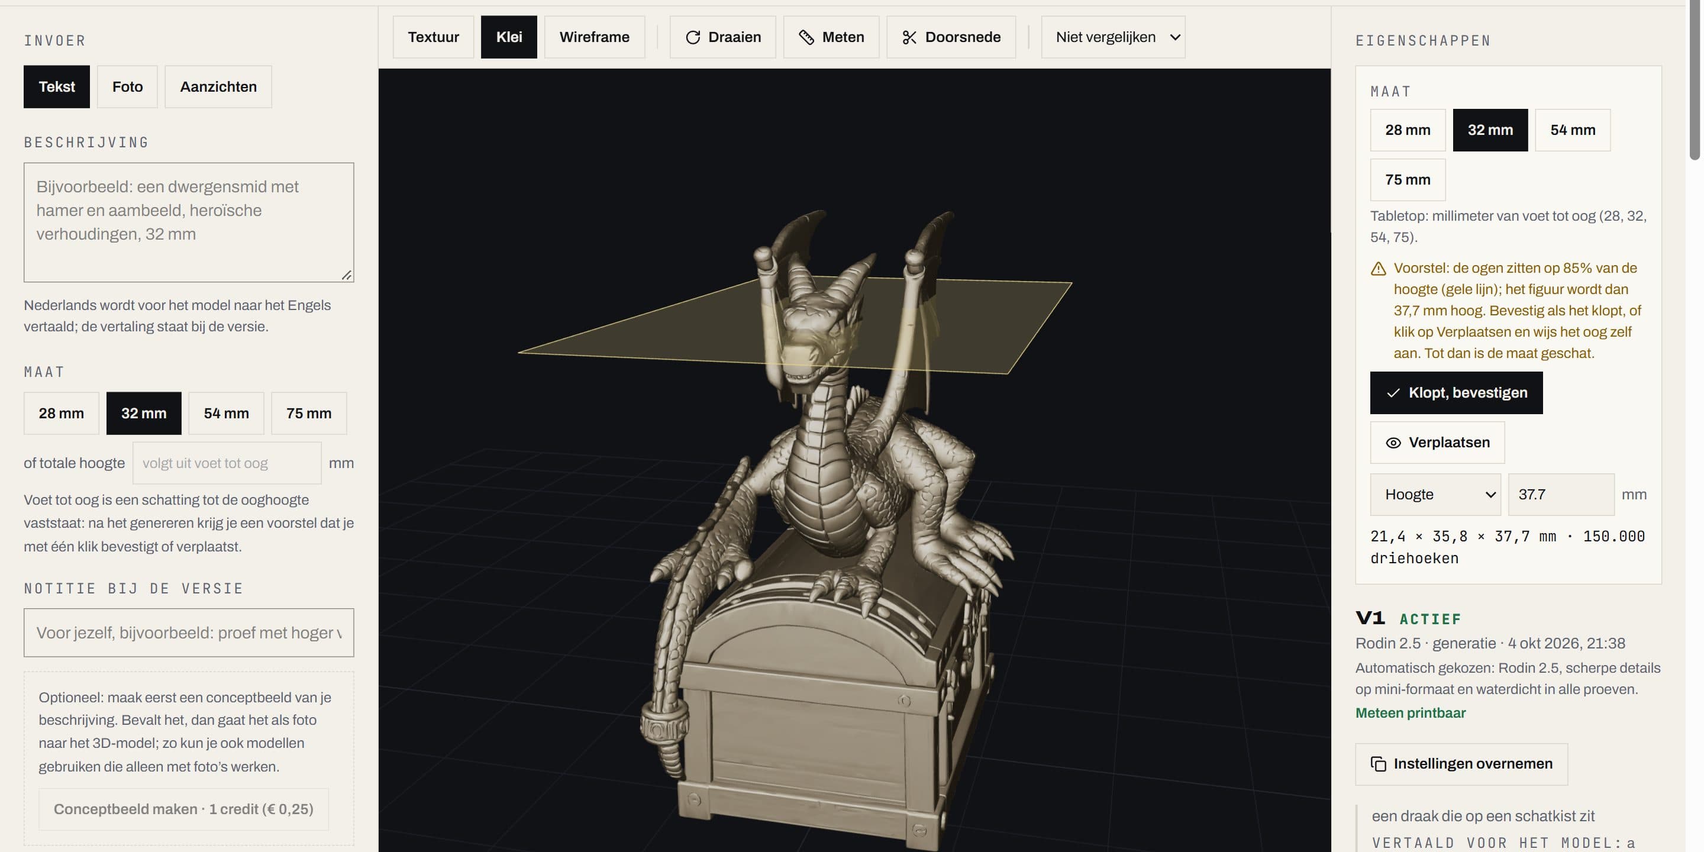The height and width of the screenshot is (852, 1704).
Task: Switch to the Aanzichten input tab
Action: pyautogui.click(x=218, y=86)
